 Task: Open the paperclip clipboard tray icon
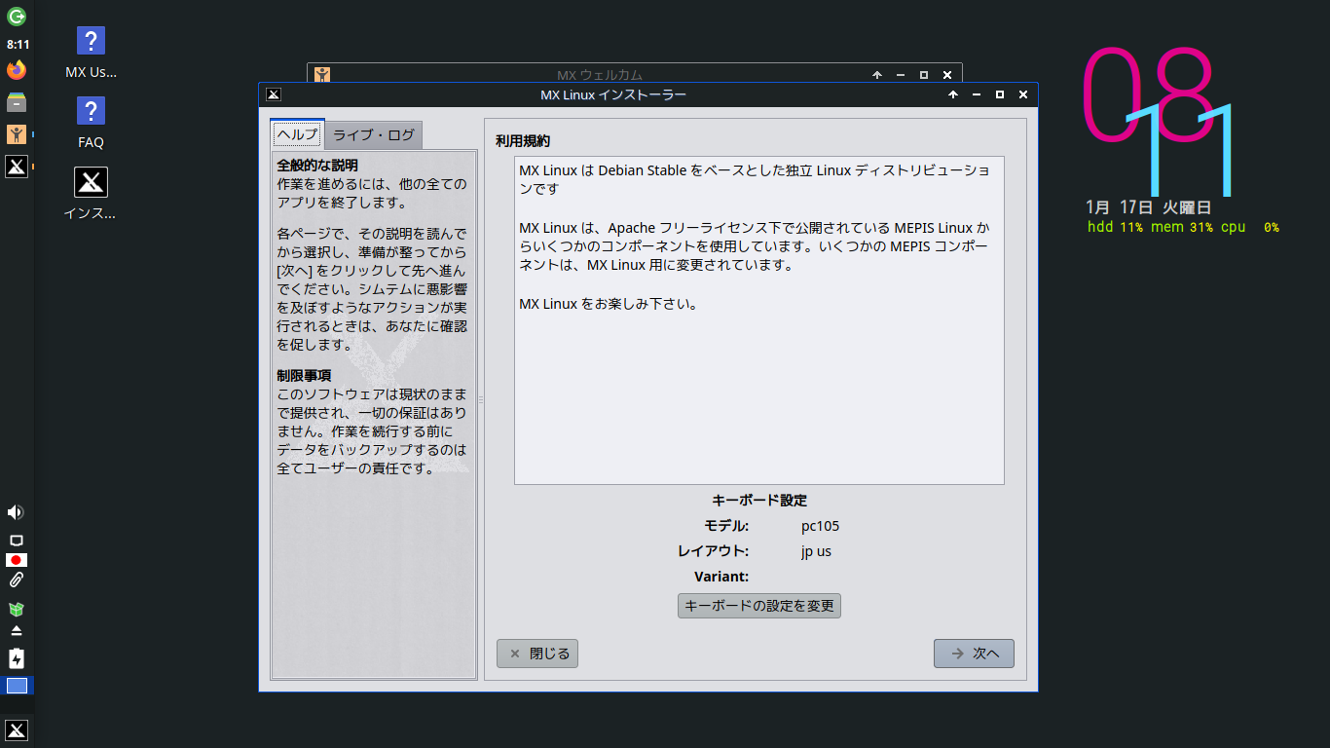pos(16,580)
